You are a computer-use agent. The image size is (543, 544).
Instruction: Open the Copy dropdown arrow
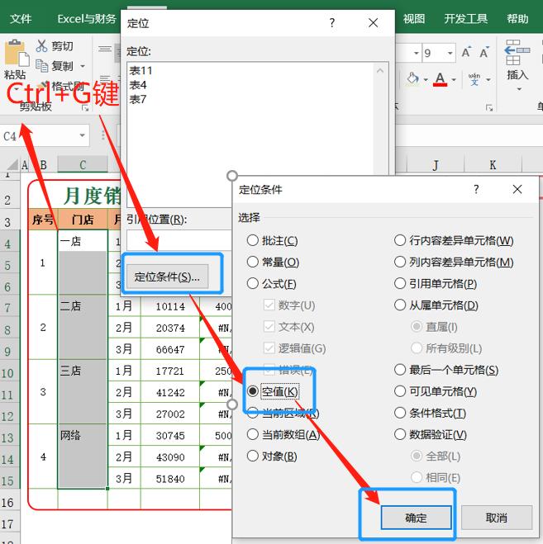83,66
